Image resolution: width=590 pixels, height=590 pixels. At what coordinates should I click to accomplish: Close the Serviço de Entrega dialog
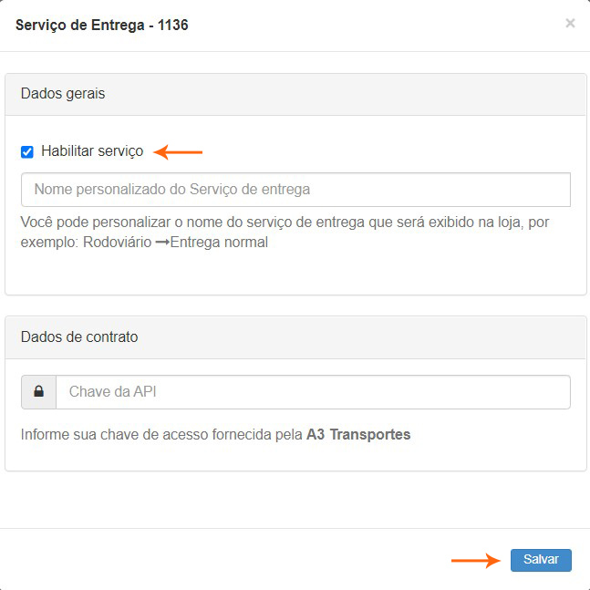(570, 24)
